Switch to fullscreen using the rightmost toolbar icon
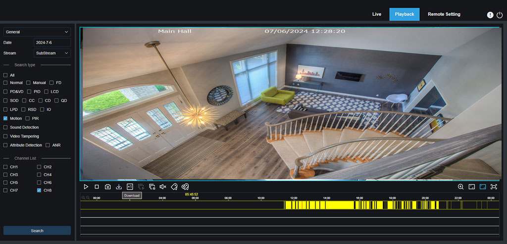Image resolution: width=507 pixels, height=244 pixels. pyautogui.click(x=494, y=187)
